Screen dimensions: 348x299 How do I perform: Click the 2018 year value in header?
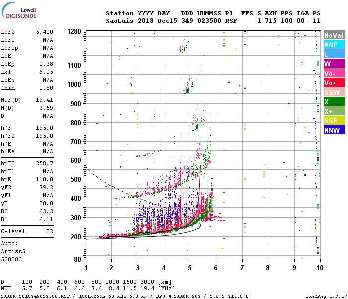pyautogui.click(x=146, y=21)
